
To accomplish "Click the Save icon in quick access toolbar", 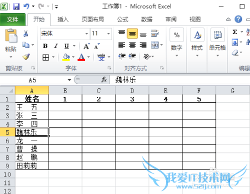I will pos(16,7).
